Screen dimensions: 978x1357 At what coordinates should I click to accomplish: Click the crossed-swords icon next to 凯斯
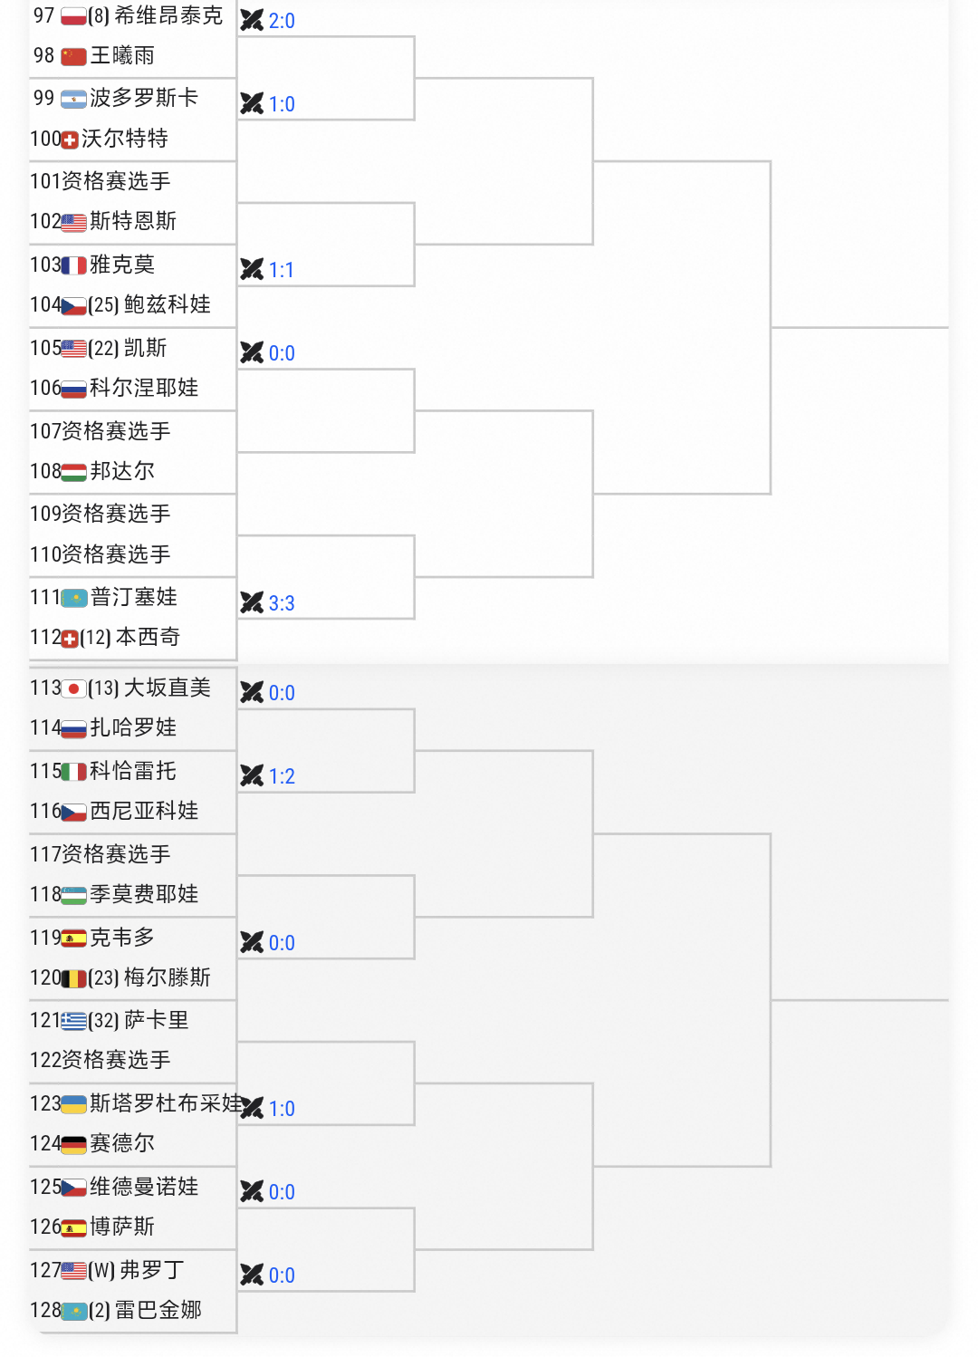point(252,352)
